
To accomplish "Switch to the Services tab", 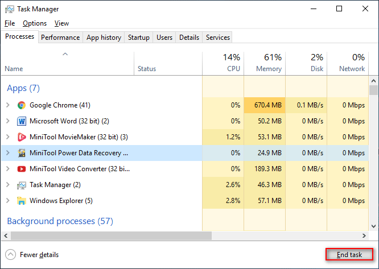I will tap(218, 38).
